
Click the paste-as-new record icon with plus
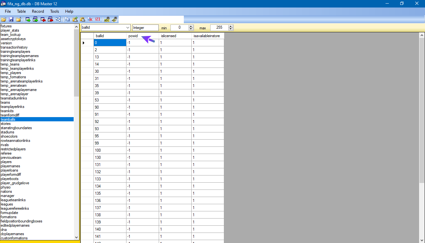(x=75, y=20)
